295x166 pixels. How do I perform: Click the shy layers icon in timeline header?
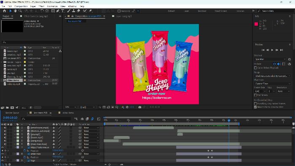(x=83, y=119)
